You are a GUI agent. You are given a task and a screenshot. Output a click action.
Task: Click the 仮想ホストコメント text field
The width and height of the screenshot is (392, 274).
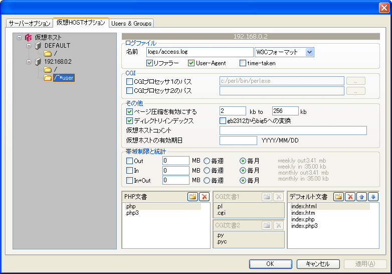coord(293,130)
